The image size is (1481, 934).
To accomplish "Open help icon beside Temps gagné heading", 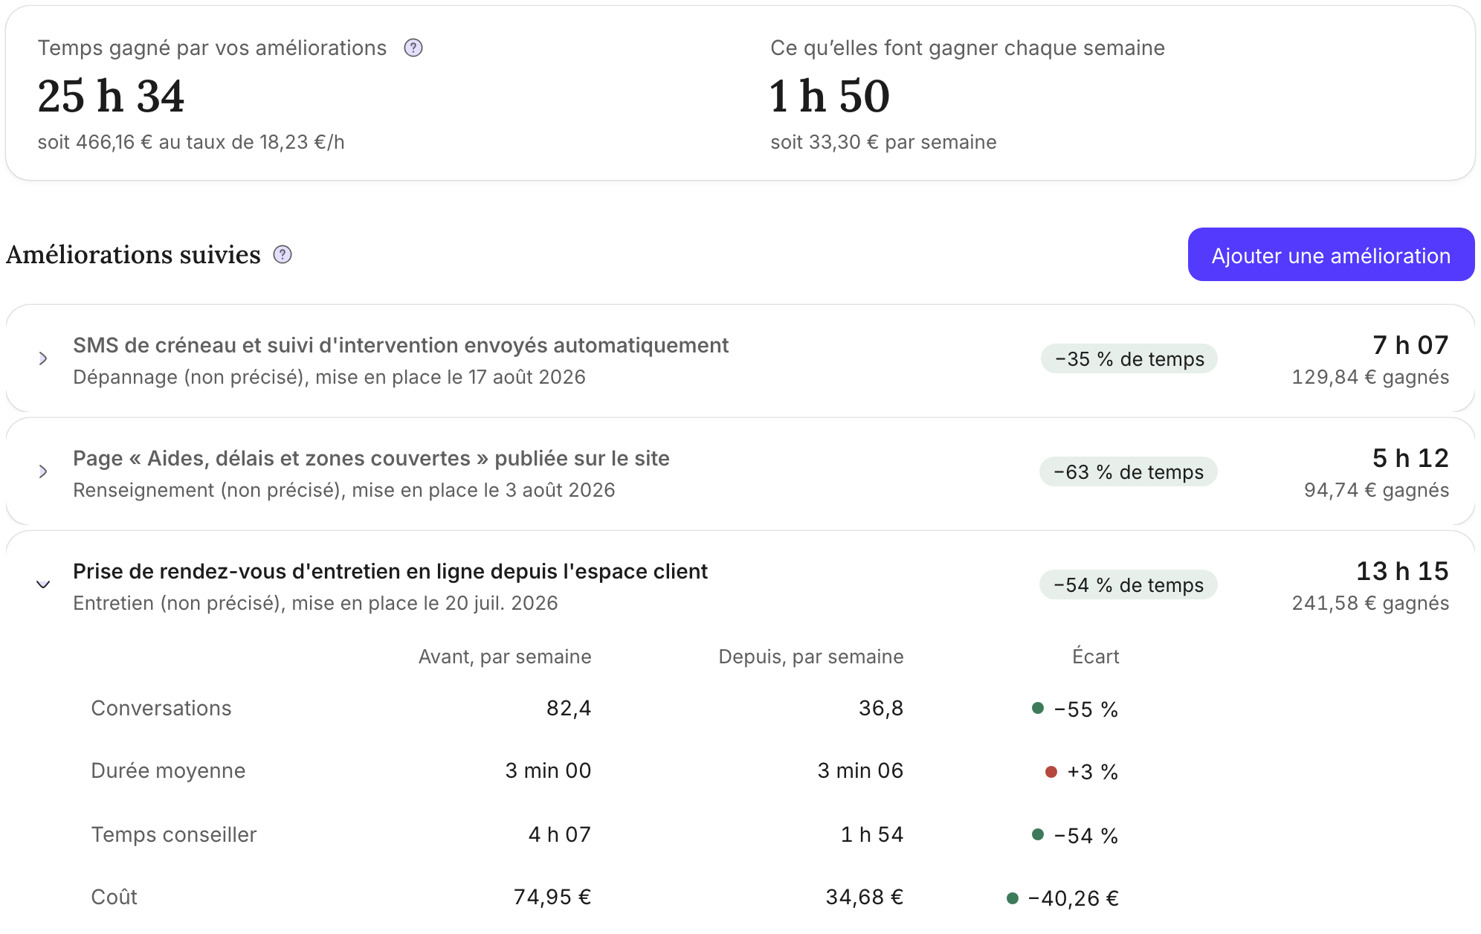I will (413, 48).
